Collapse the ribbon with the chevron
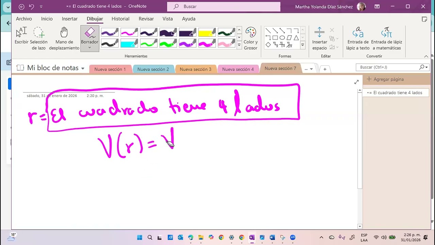The image size is (435, 245). coord(426,56)
